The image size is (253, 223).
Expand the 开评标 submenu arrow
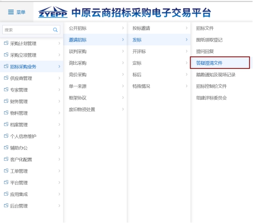click(x=186, y=51)
